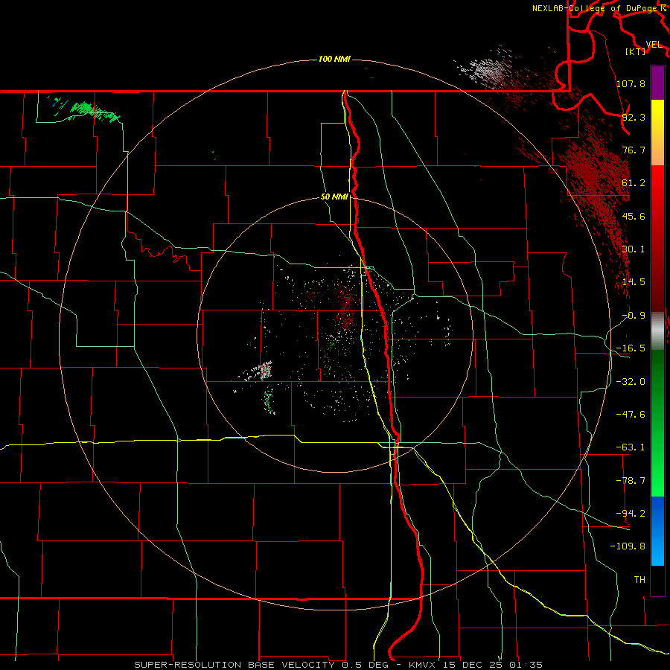Click the -78.7 scale value
The height and width of the screenshot is (670, 670).
[x=631, y=481]
